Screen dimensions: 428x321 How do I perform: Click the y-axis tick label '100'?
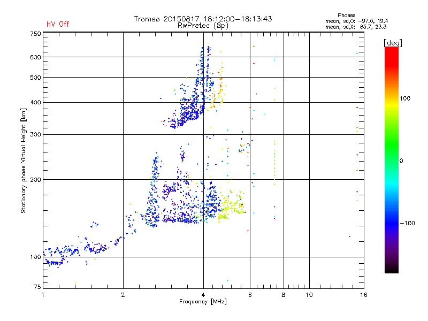(x=35, y=257)
